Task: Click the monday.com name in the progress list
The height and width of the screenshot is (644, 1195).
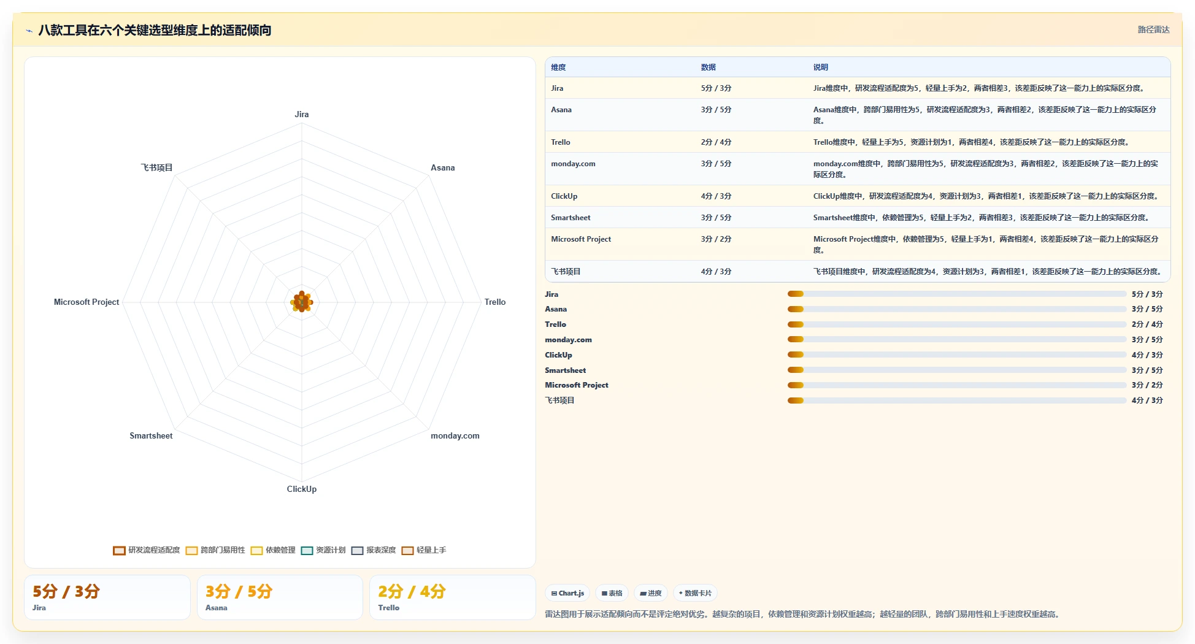Action: coord(568,340)
